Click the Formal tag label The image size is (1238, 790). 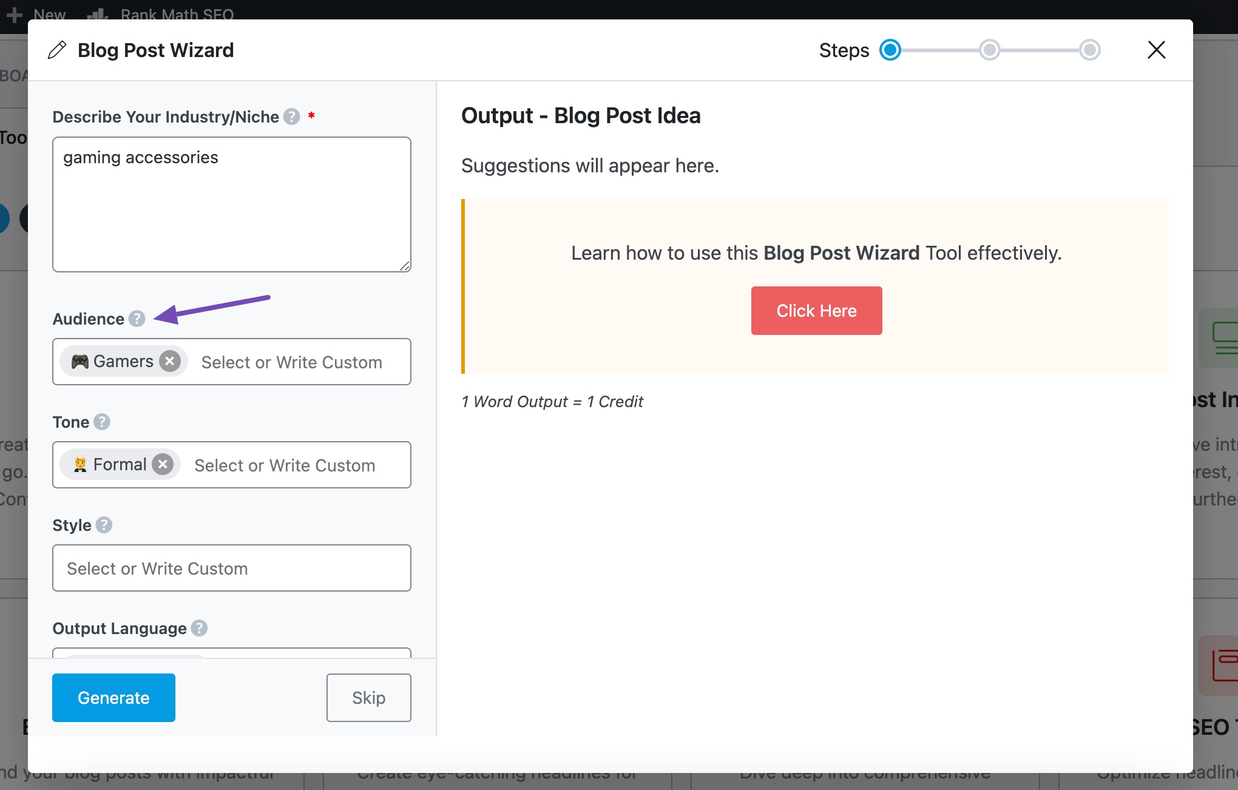click(x=120, y=464)
